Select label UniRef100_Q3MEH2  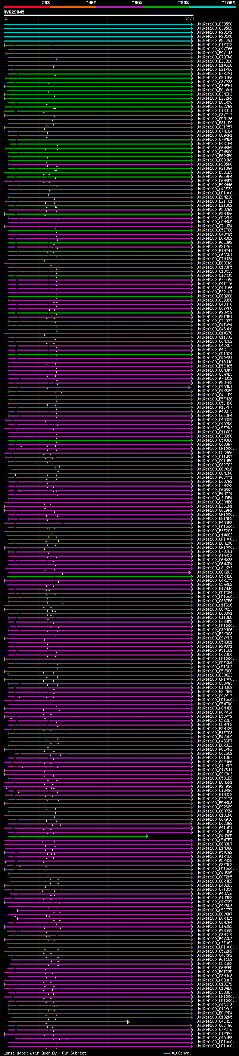[214, 94]
